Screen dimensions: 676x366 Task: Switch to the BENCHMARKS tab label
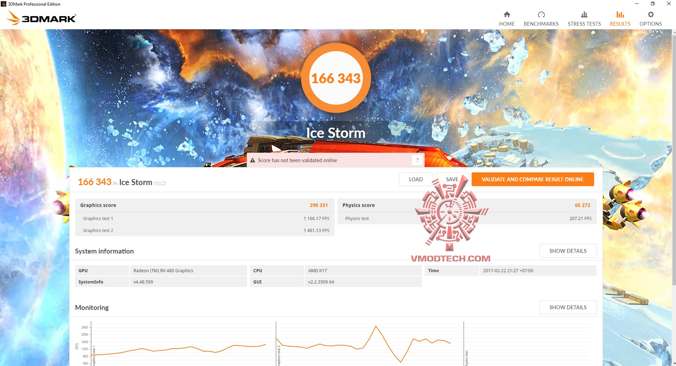tap(541, 24)
